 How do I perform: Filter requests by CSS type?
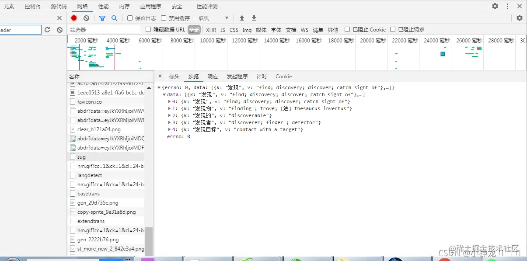(x=234, y=30)
